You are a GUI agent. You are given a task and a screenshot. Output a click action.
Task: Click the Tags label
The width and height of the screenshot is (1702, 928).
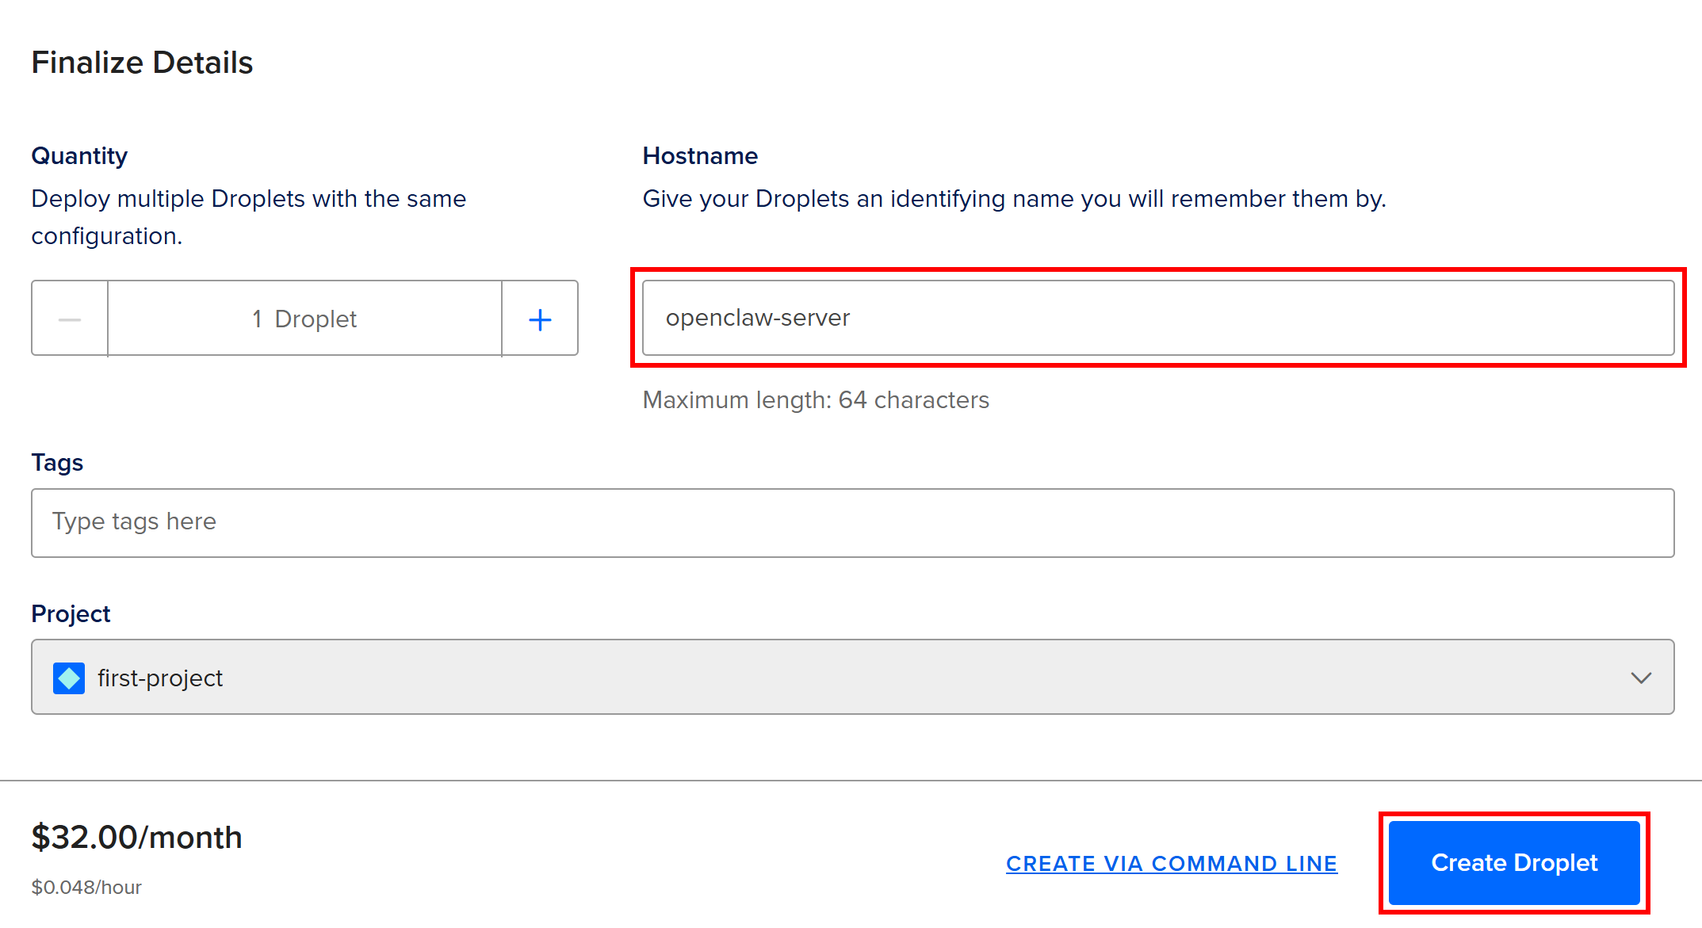pos(57,462)
